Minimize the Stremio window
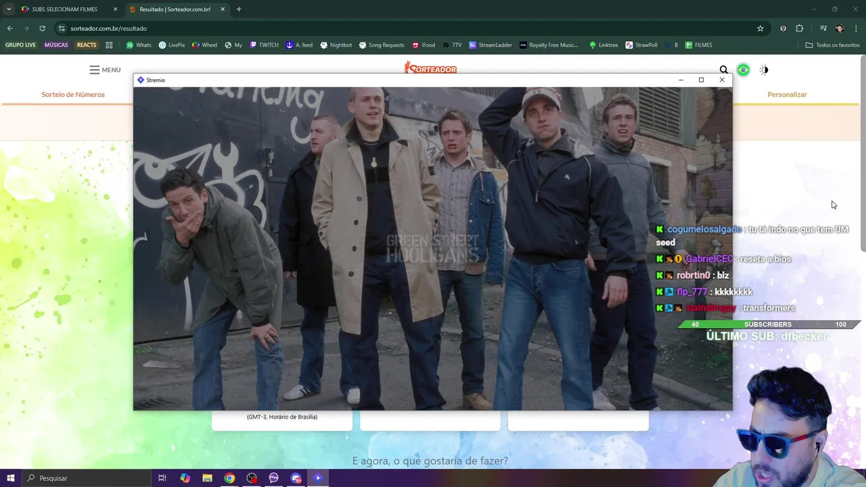The image size is (866, 487). coord(681,80)
